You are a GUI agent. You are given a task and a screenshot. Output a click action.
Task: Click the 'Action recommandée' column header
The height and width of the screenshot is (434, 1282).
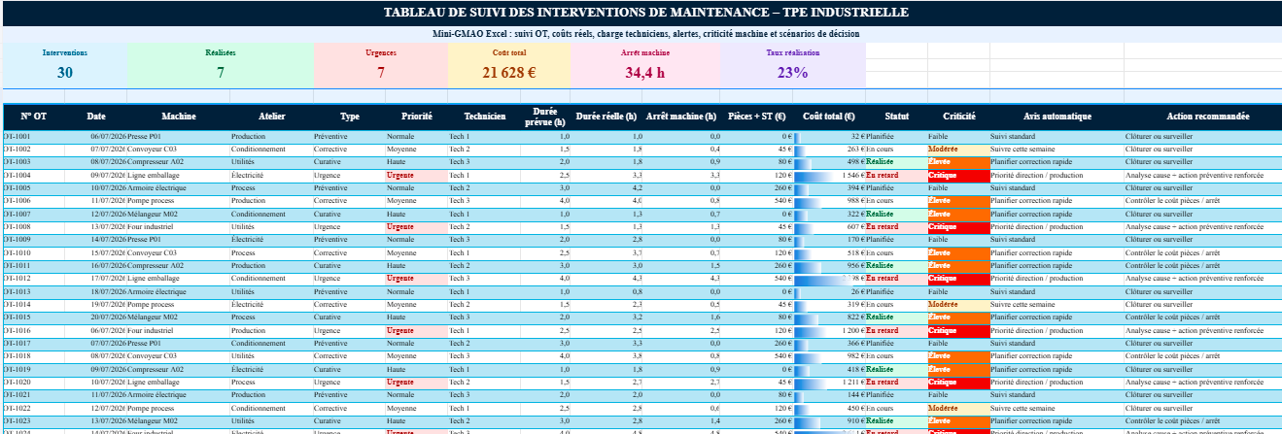pos(1201,117)
